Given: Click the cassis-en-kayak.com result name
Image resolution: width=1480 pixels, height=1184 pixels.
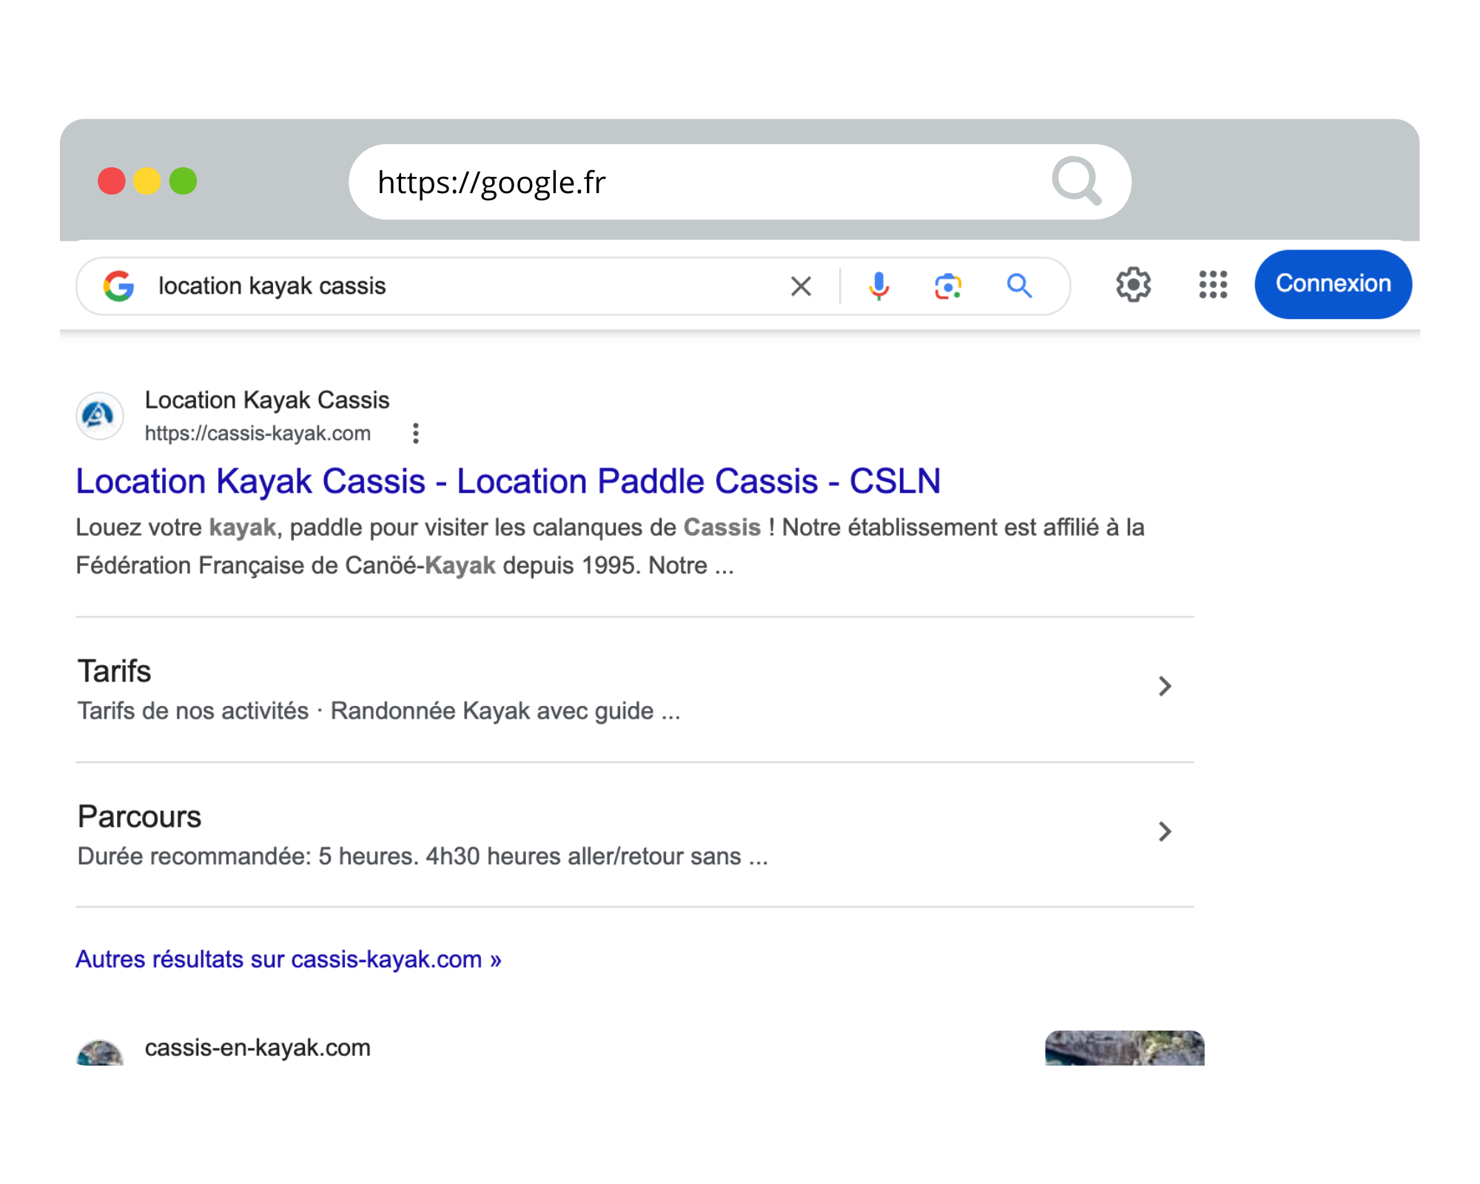Looking at the screenshot, I should click(x=258, y=1048).
